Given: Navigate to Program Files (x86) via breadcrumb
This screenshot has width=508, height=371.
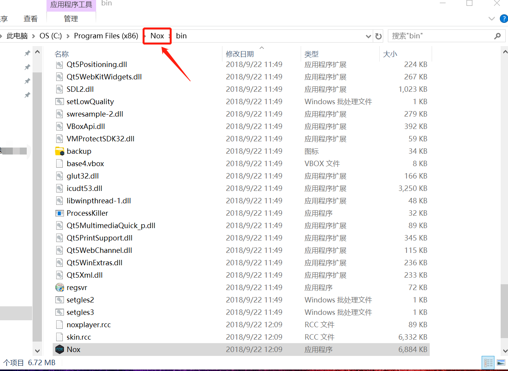Looking at the screenshot, I should pos(106,36).
